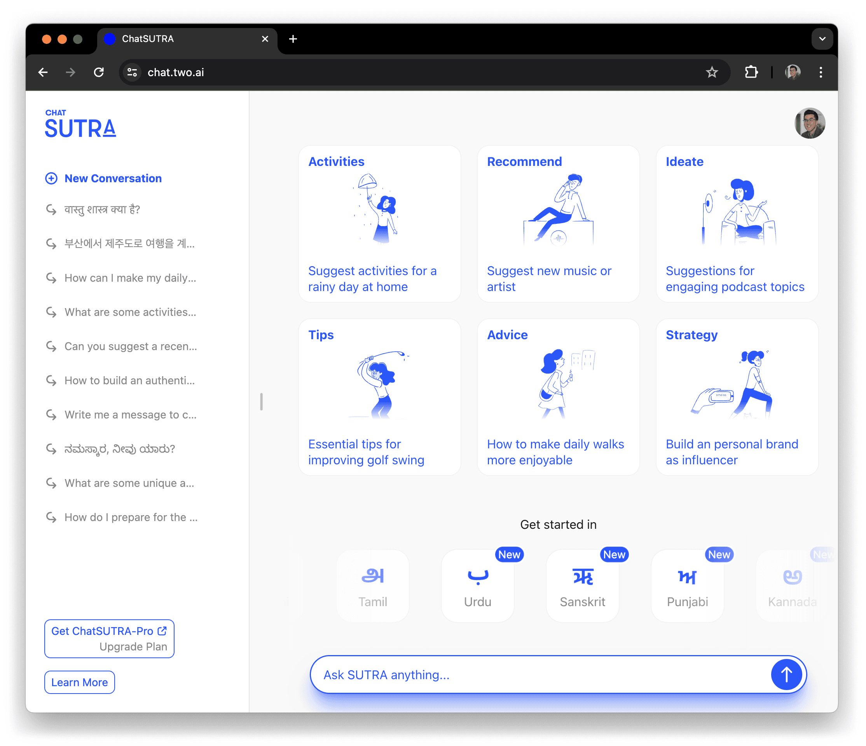This screenshot has width=866, height=746.
Task: Open the browser extensions puzzle icon
Action: point(751,72)
